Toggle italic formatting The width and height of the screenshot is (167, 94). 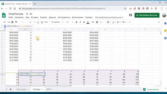(x=80, y=22)
